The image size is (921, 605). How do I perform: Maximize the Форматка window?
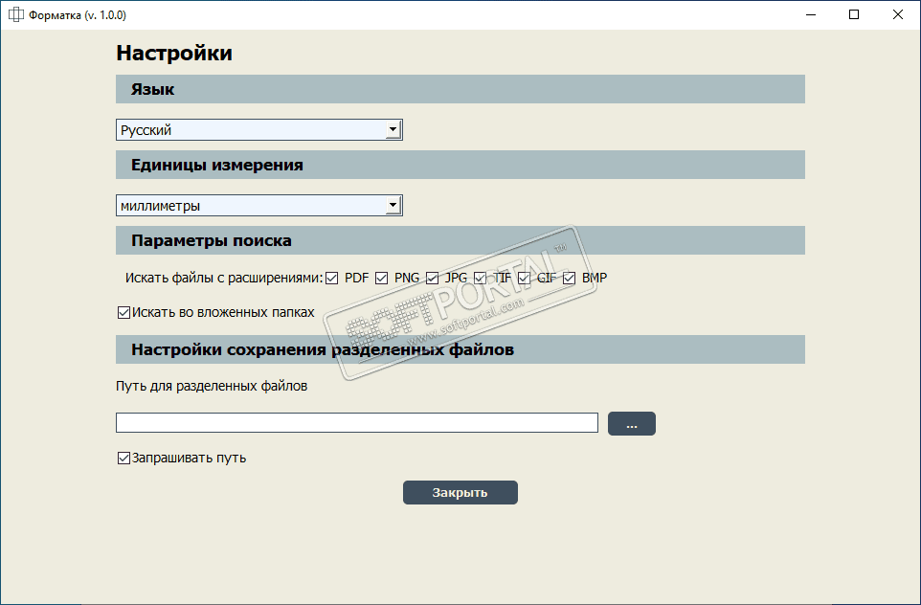pyautogui.click(x=854, y=14)
